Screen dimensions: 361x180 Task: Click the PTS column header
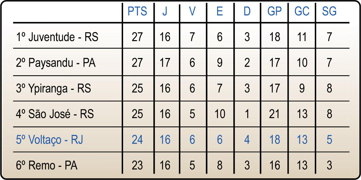coord(137,12)
